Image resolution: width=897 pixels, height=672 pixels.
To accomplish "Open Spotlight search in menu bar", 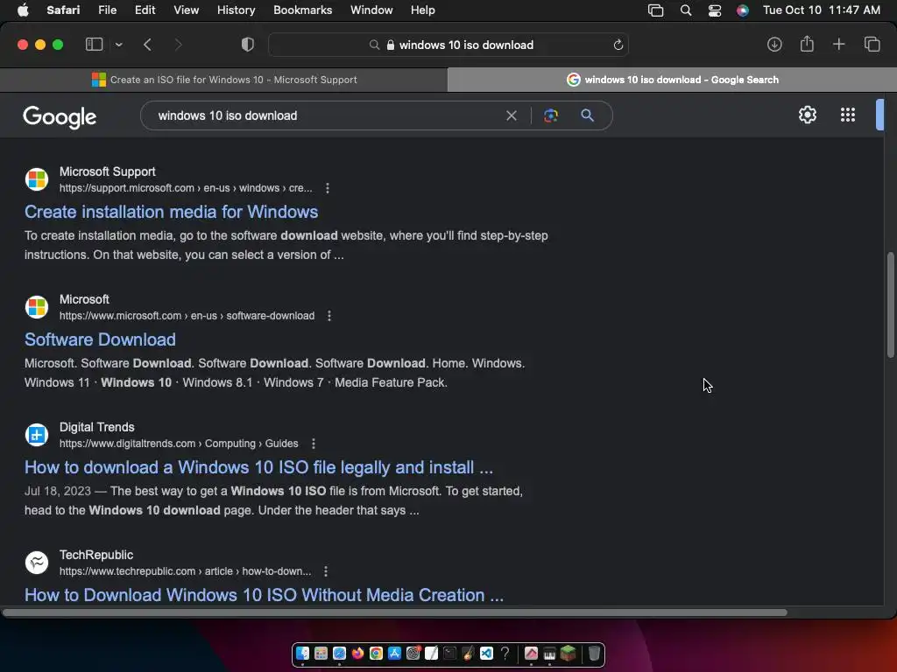I will [685, 10].
